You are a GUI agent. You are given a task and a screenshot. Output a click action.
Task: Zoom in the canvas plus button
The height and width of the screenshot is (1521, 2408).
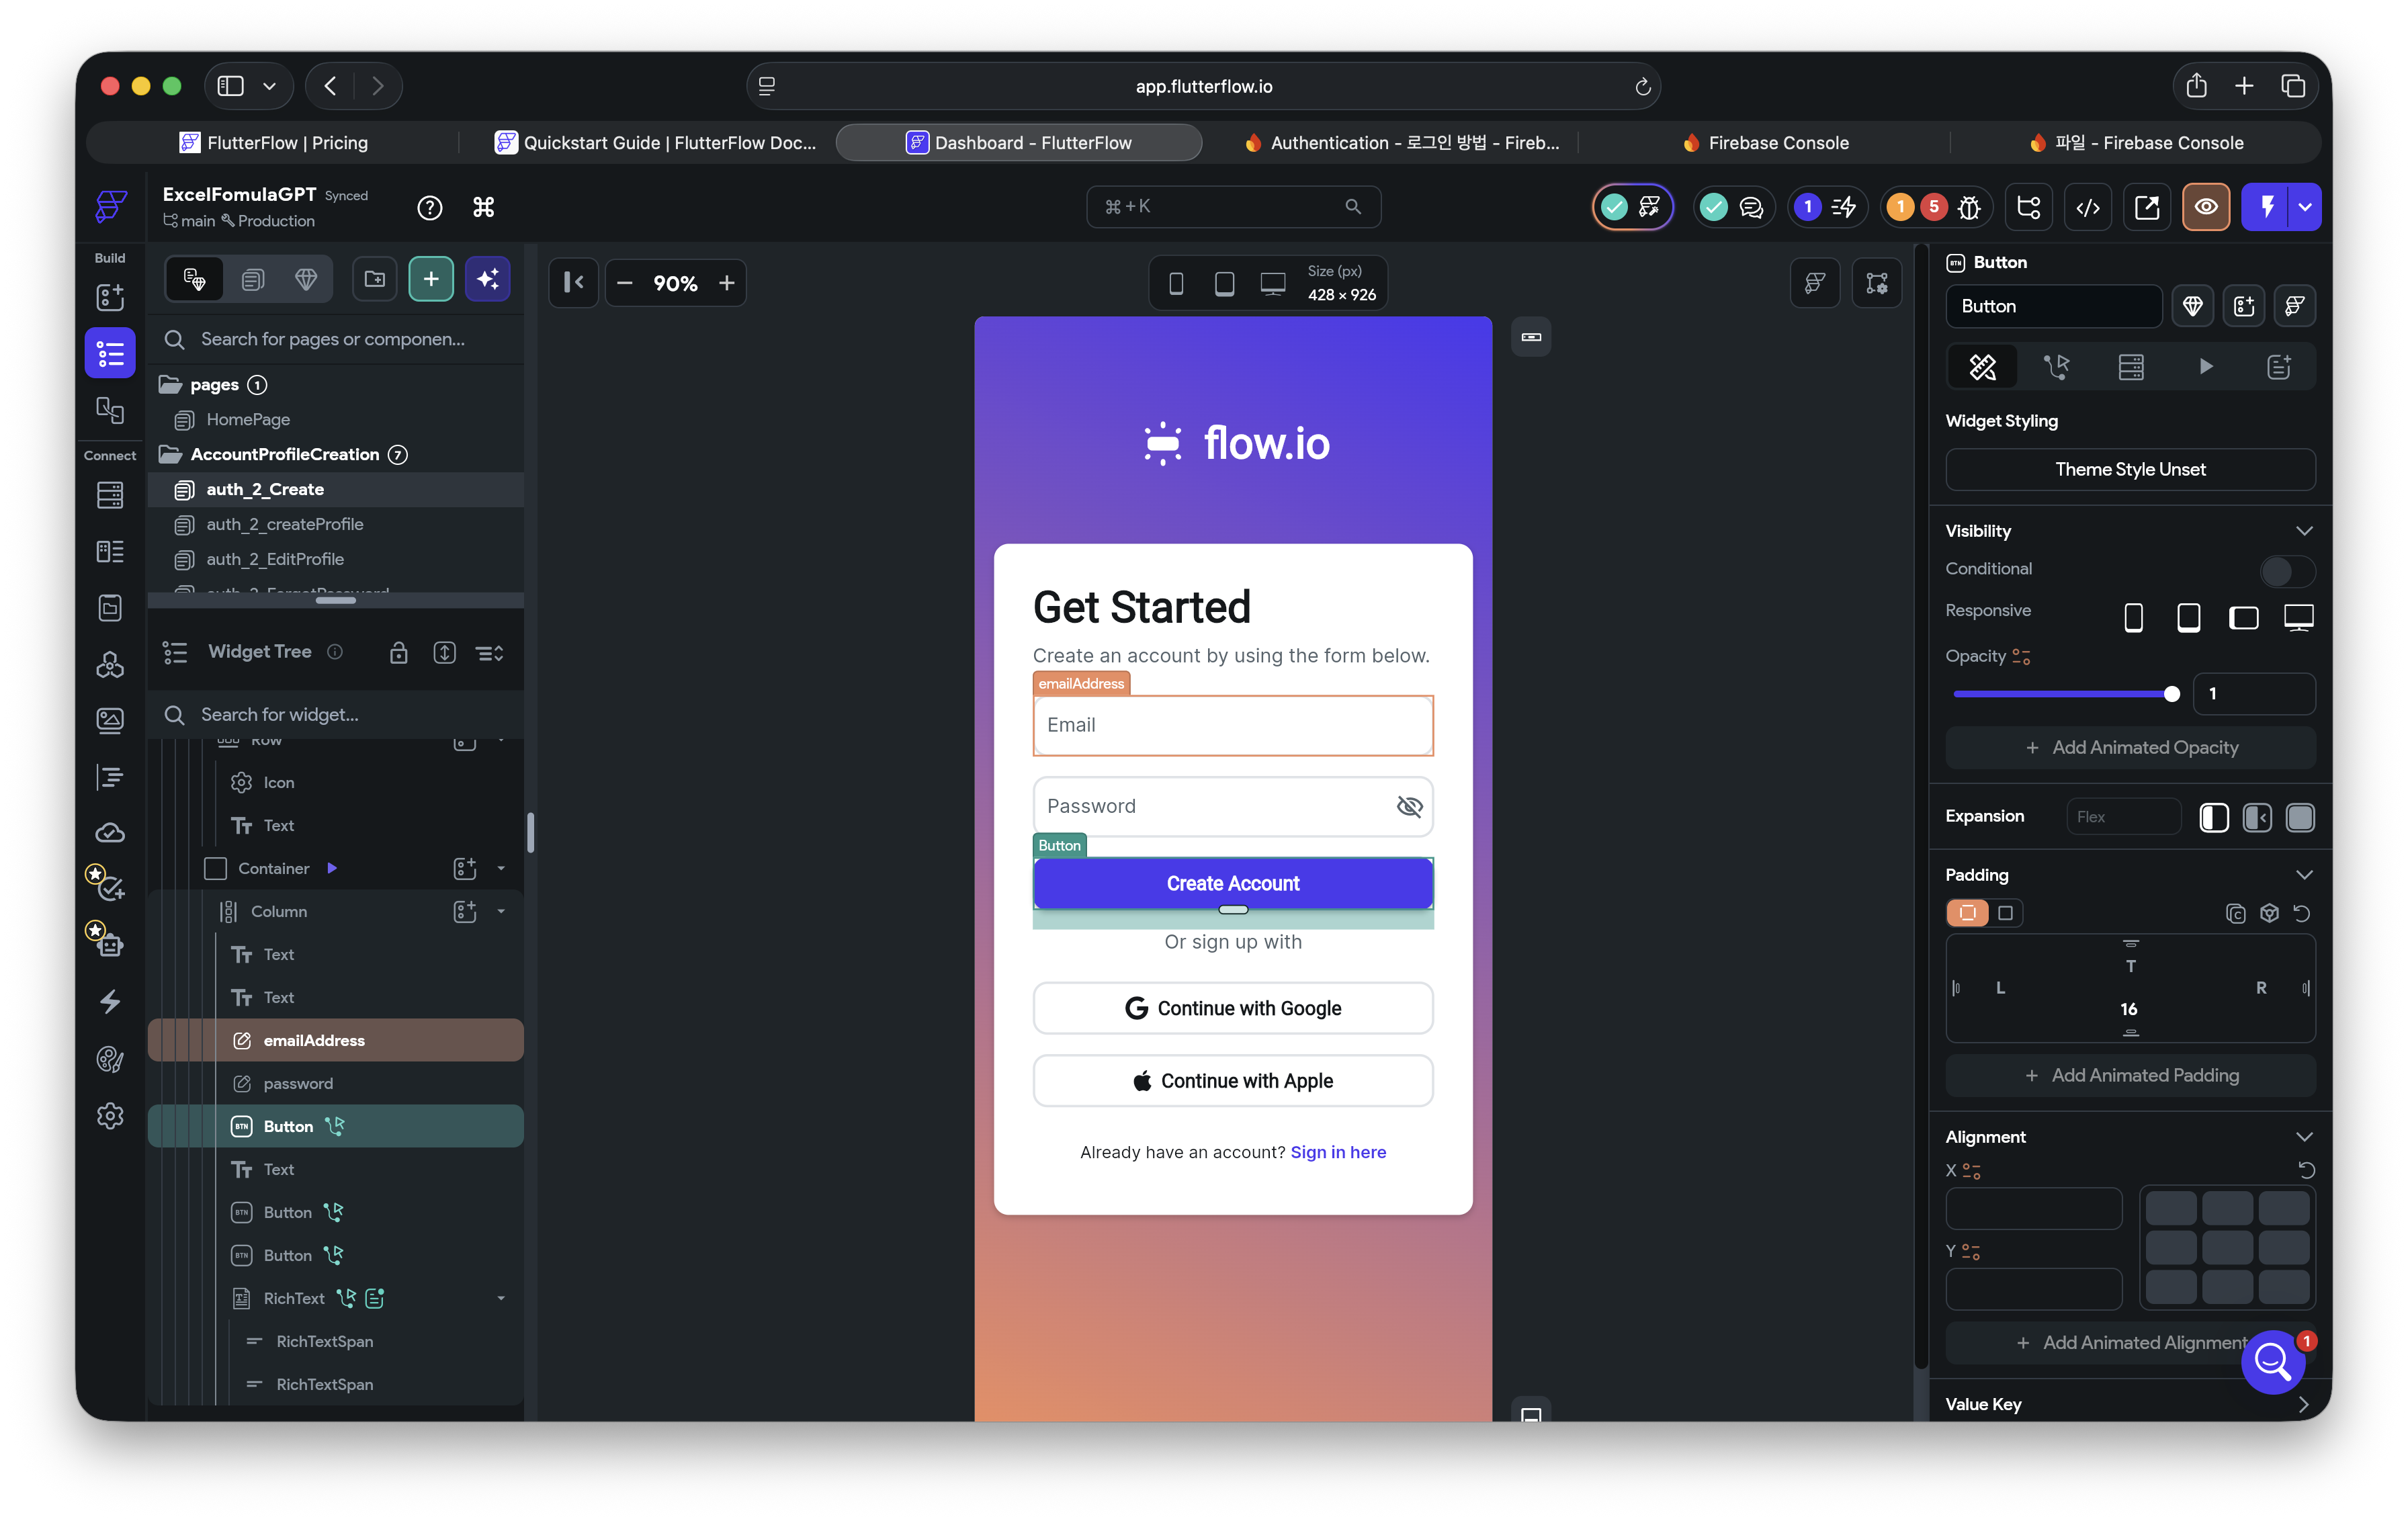pos(727,283)
